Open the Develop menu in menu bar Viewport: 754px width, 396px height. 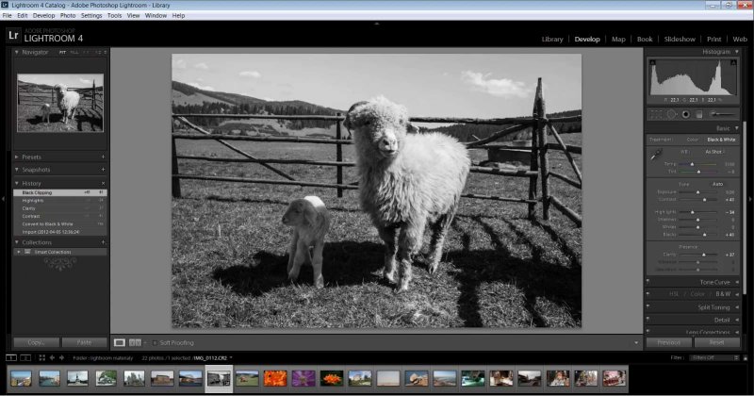[43, 16]
